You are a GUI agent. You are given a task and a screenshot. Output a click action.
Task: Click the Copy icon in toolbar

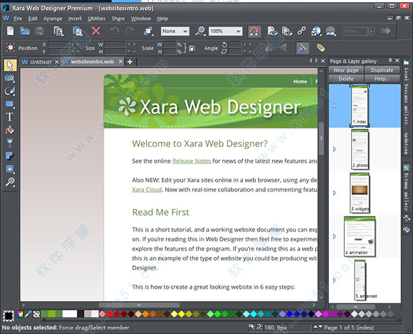[59, 31]
